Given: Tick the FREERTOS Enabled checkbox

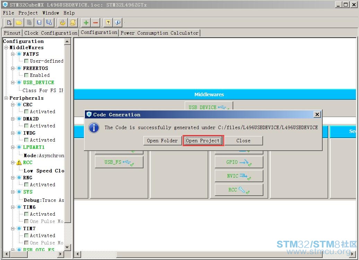Looking at the screenshot, I should [26, 75].
